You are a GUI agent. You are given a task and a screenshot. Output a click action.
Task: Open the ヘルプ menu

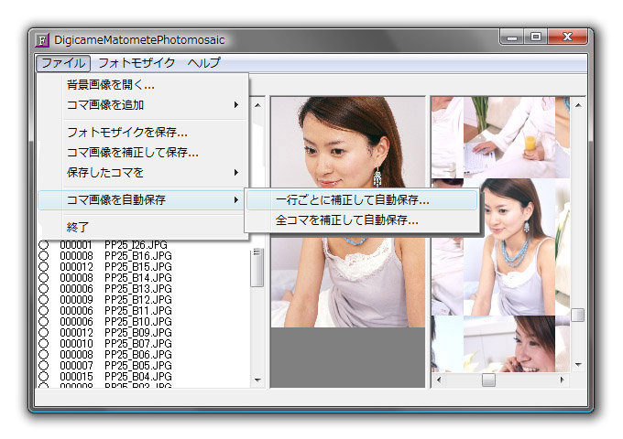203,63
